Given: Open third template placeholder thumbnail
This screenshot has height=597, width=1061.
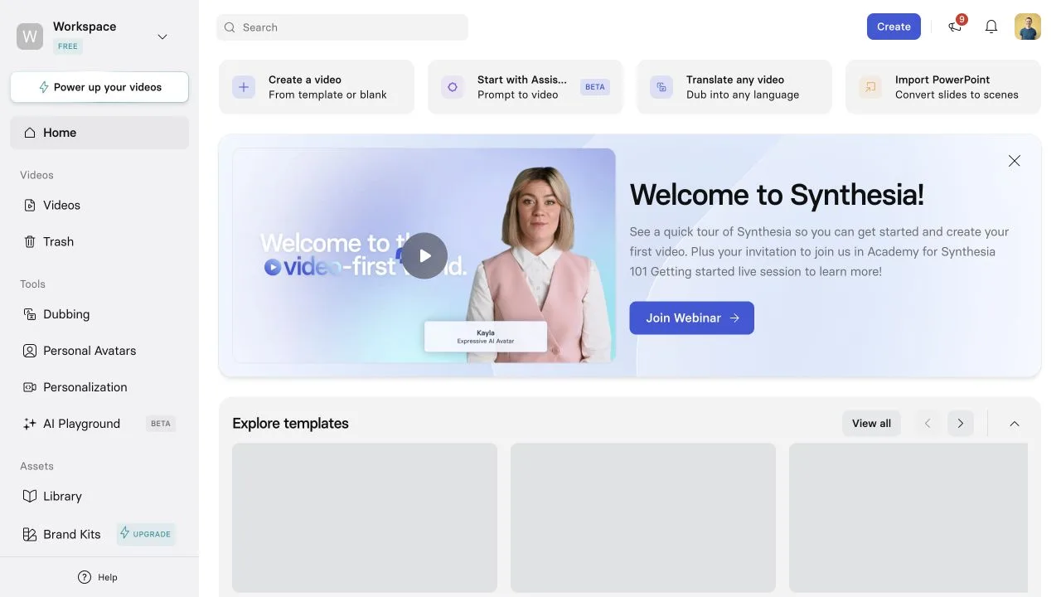Looking at the screenshot, I should (908, 517).
